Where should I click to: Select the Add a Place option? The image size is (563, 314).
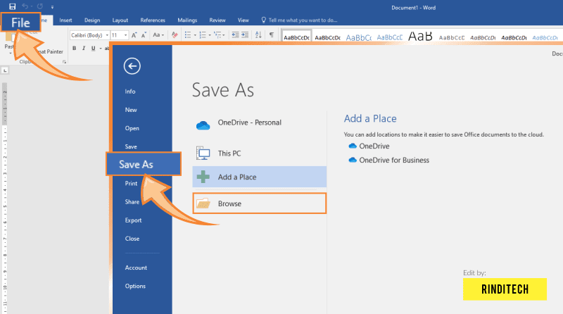pos(259,177)
